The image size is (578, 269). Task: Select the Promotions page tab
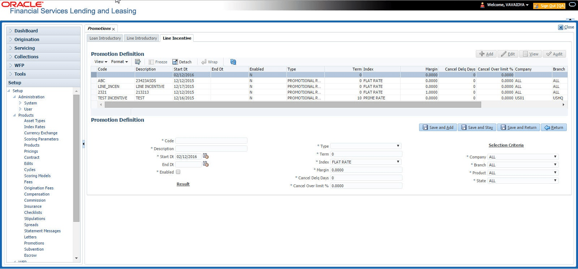coord(99,29)
